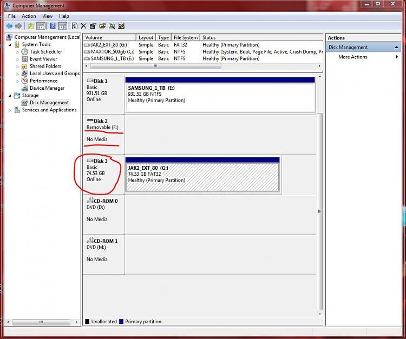Expand the Event Viewer node arrow

(17, 59)
